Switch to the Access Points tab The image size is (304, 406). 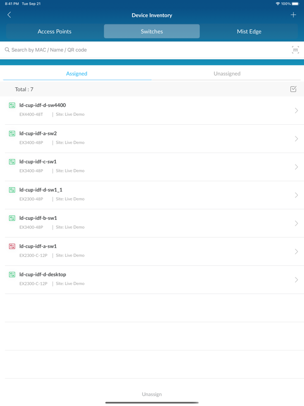[x=54, y=31]
